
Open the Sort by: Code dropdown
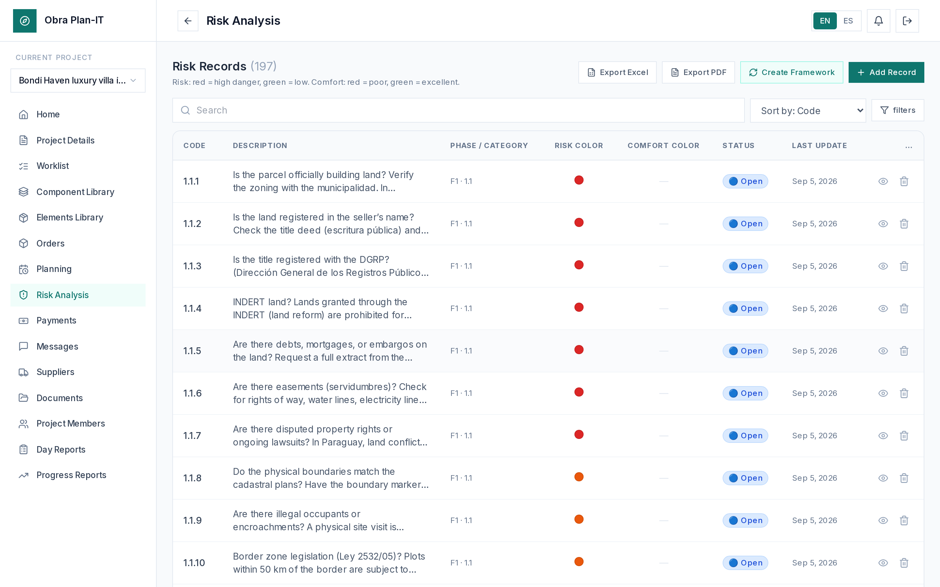808,111
